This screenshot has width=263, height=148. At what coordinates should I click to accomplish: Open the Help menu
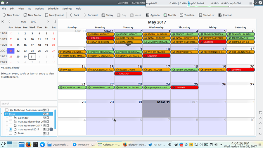pyautogui.click(x=79, y=8)
